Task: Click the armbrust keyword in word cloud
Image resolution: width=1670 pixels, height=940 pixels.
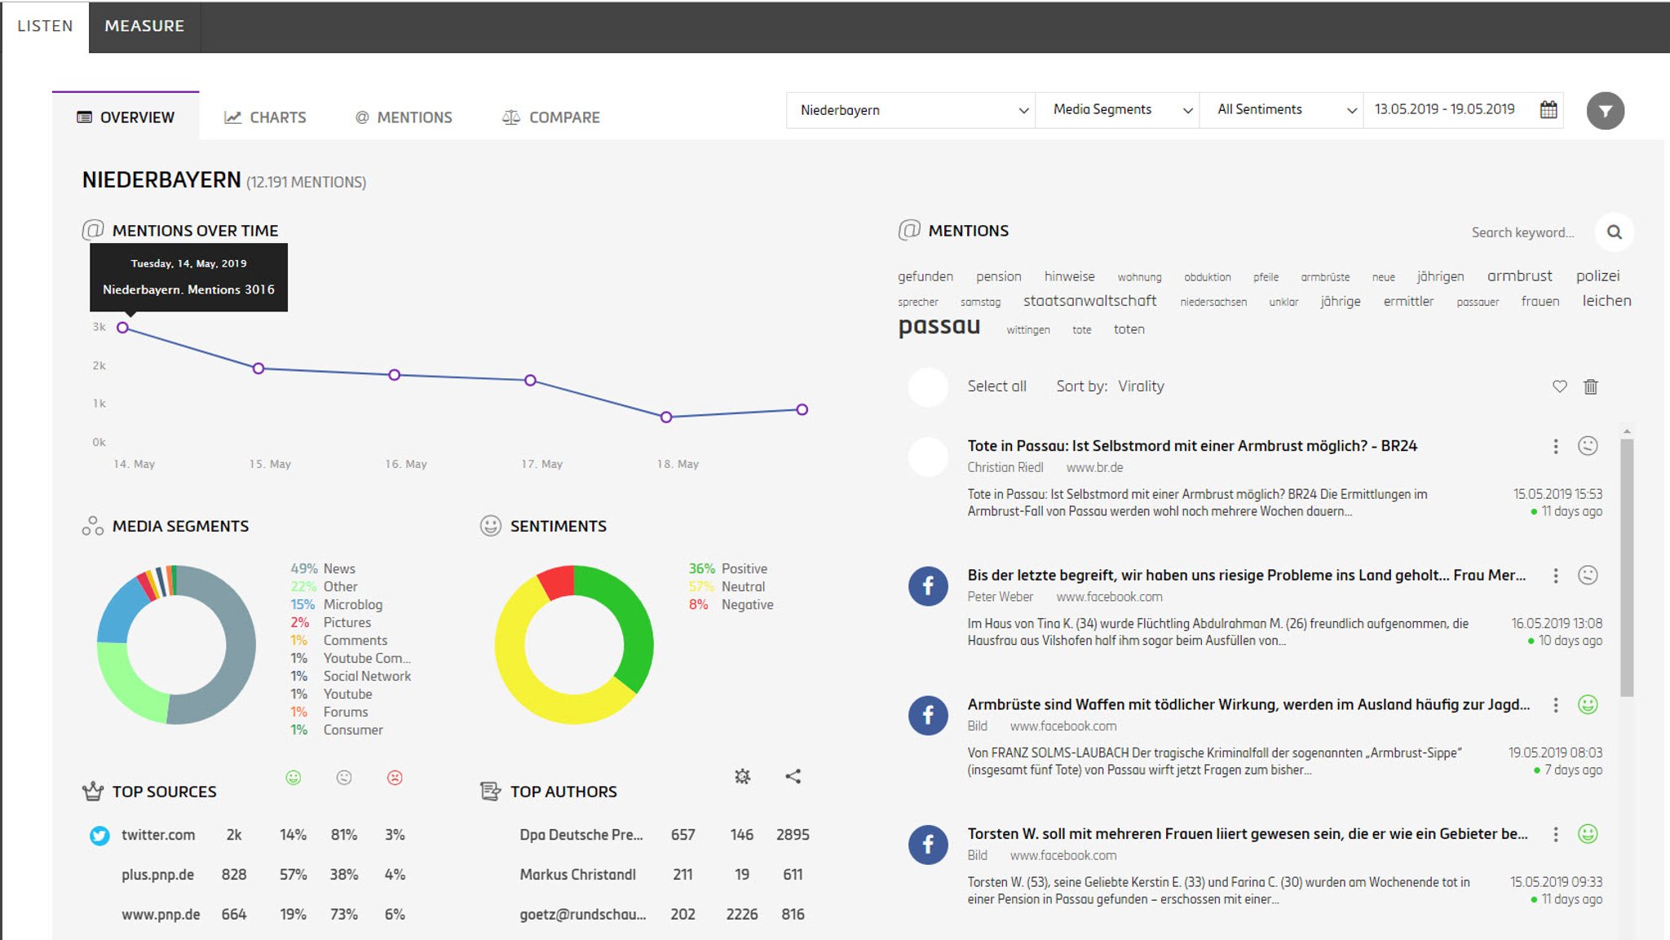Action: 1519,276
